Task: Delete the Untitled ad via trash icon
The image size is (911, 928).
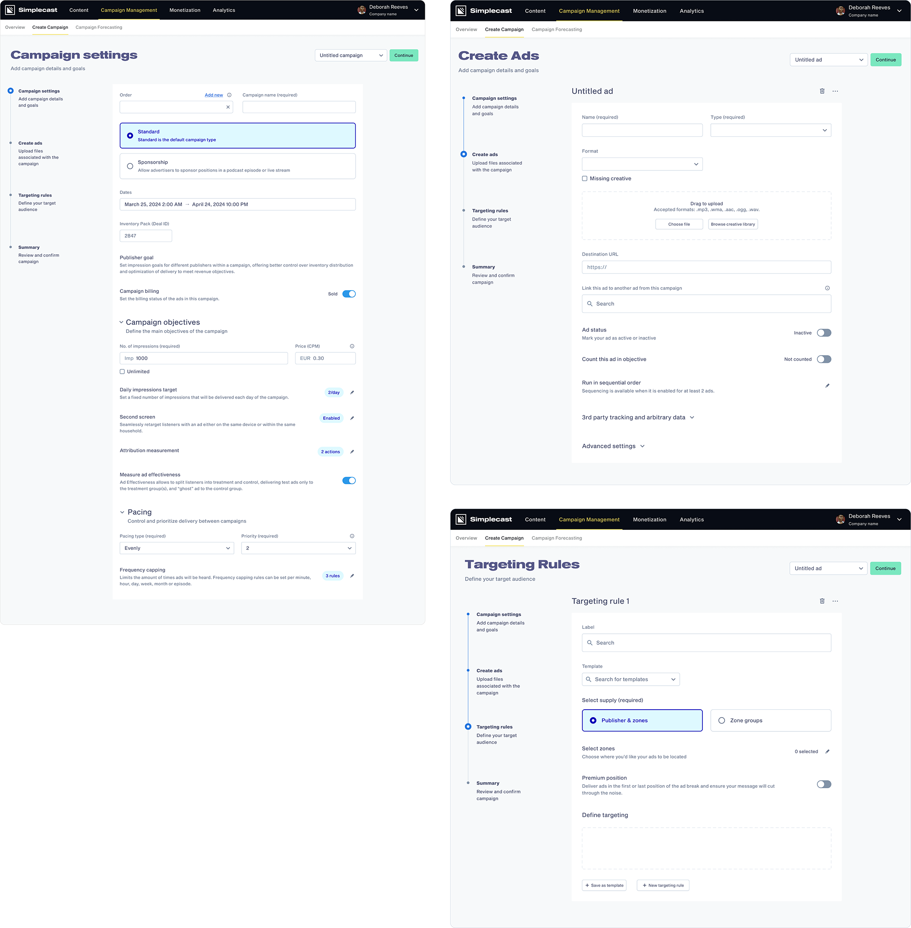Action: click(822, 91)
